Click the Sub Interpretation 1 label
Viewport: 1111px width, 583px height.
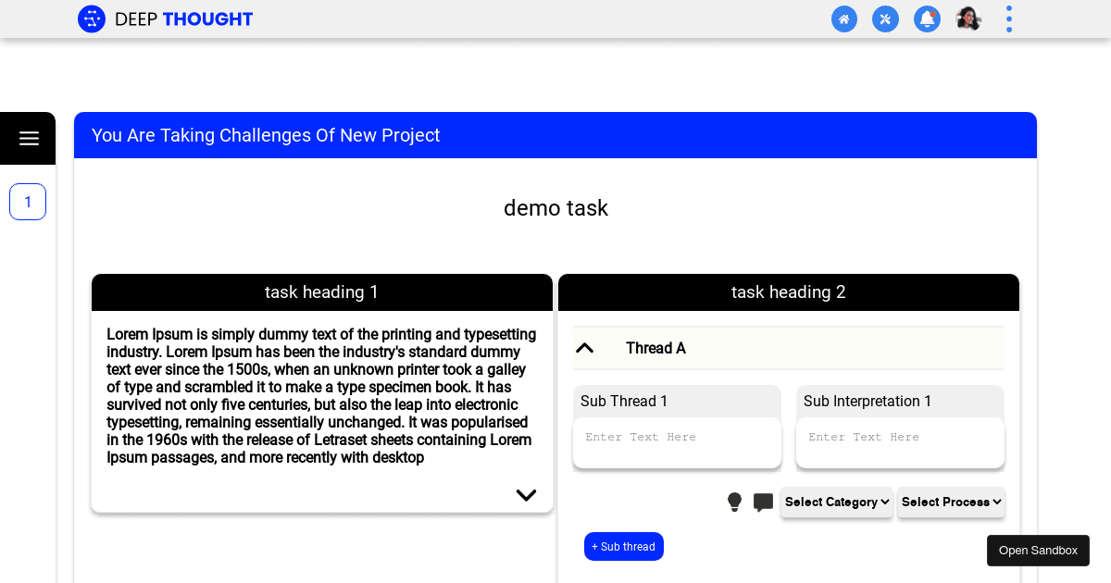(x=868, y=402)
